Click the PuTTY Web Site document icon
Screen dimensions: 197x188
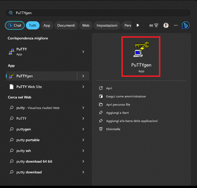coord(12,87)
